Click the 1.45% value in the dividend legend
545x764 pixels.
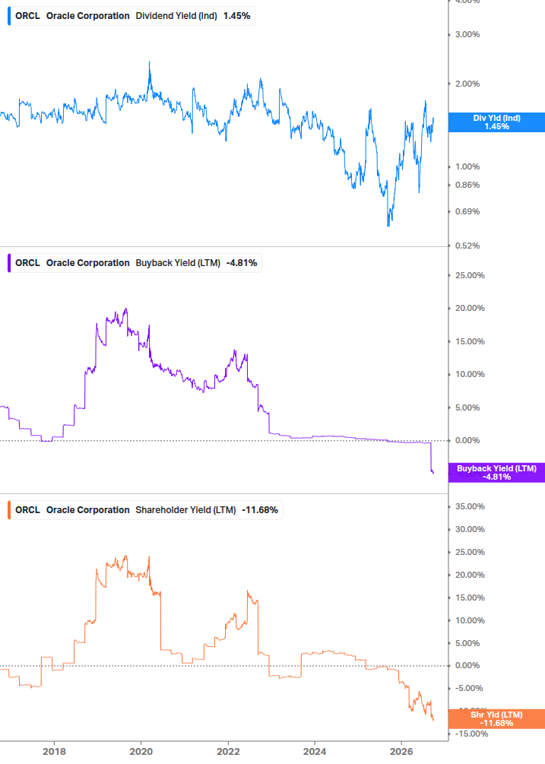[x=236, y=16]
